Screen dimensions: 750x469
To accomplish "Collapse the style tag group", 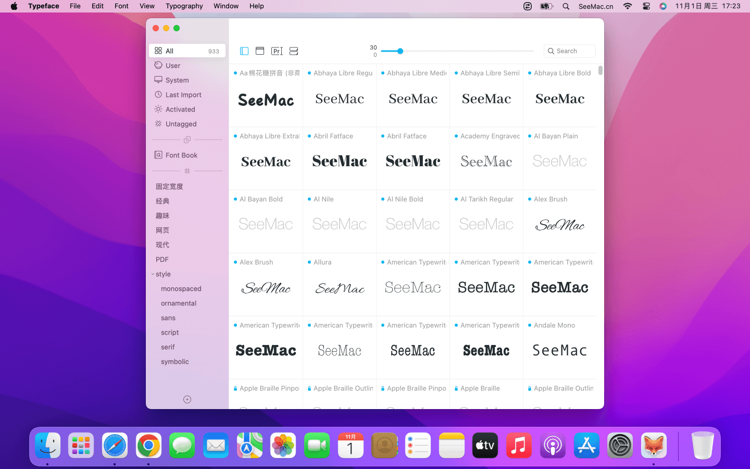I will 153,274.
